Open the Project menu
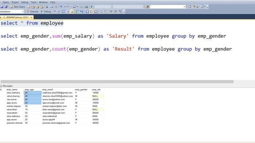The image size is (255, 143). [x=15, y=2]
